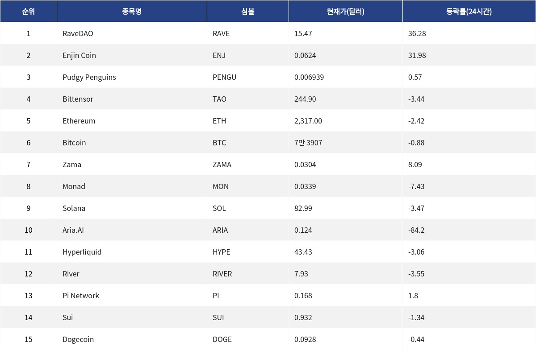536x350 pixels.
Task: Click Bitcoin's price 7만 3907
Action: pos(308,143)
